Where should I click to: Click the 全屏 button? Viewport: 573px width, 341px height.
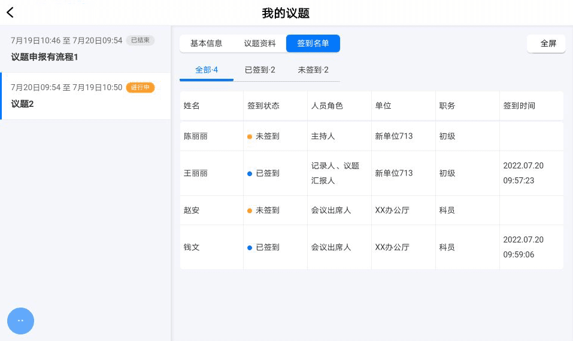coord(546,44)
